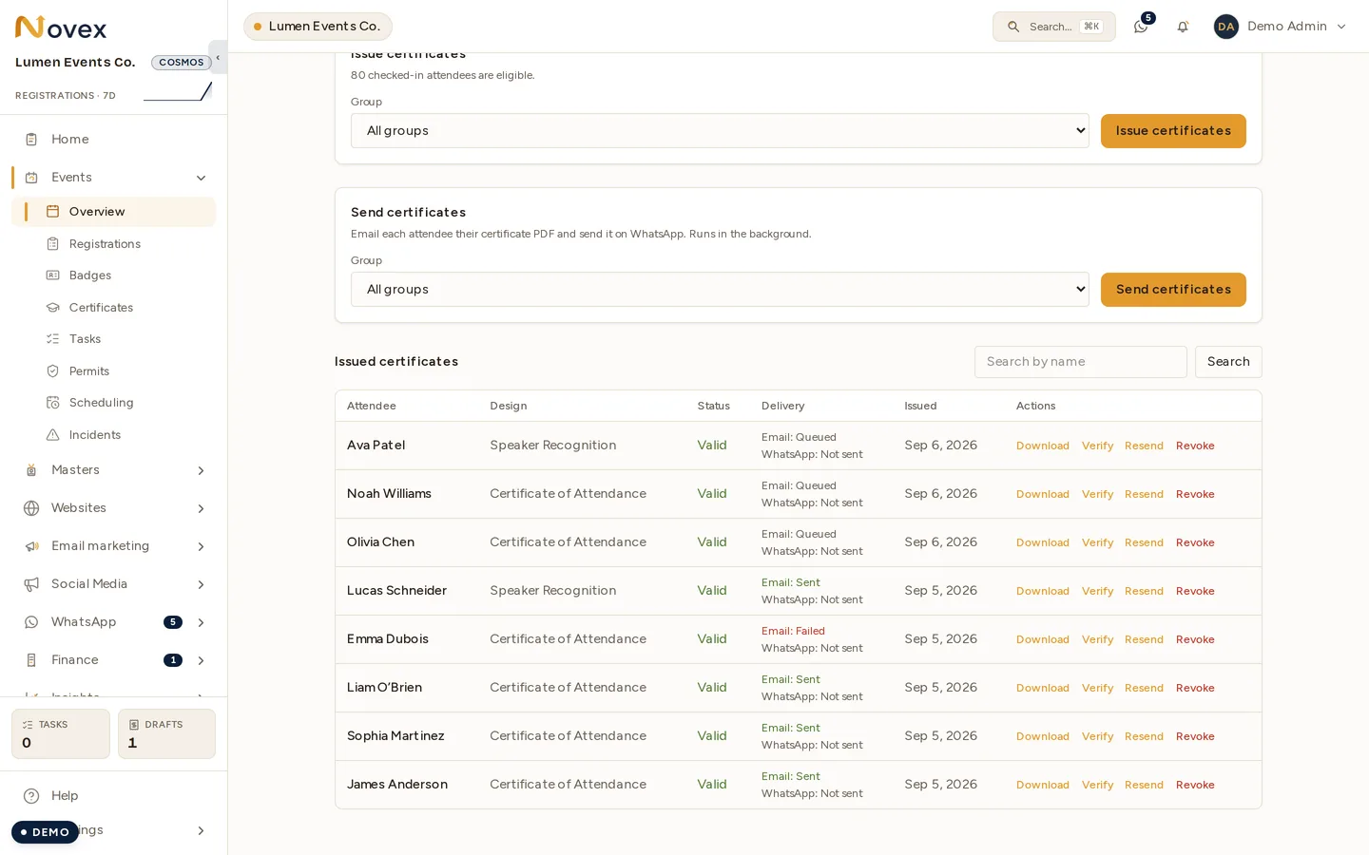Open the chat messages icon in header
1369x855 pixels.
pos(1141,27)
